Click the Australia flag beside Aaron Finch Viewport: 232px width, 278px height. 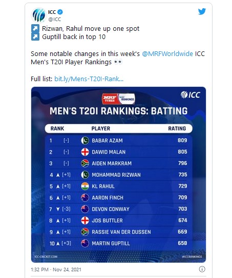pos(85,197)
